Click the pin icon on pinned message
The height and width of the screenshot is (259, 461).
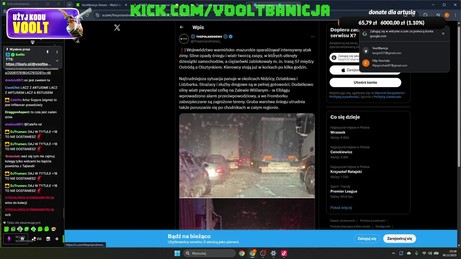[x=47, y=52]
